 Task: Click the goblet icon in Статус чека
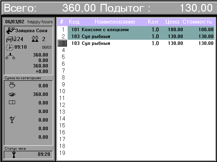[x=14, y=155]
